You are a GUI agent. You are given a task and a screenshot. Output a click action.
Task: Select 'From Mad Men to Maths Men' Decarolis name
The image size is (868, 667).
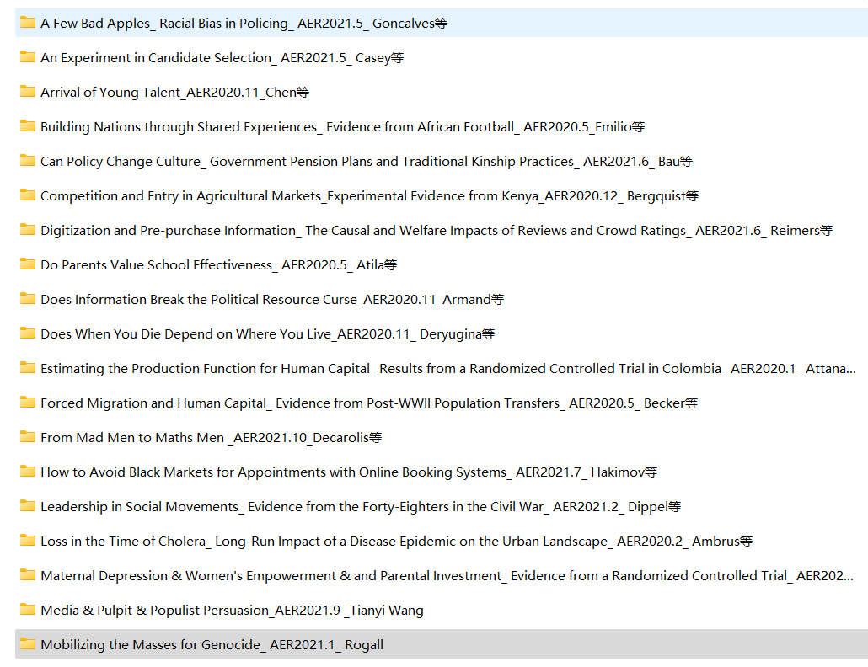tap(212, 437)
